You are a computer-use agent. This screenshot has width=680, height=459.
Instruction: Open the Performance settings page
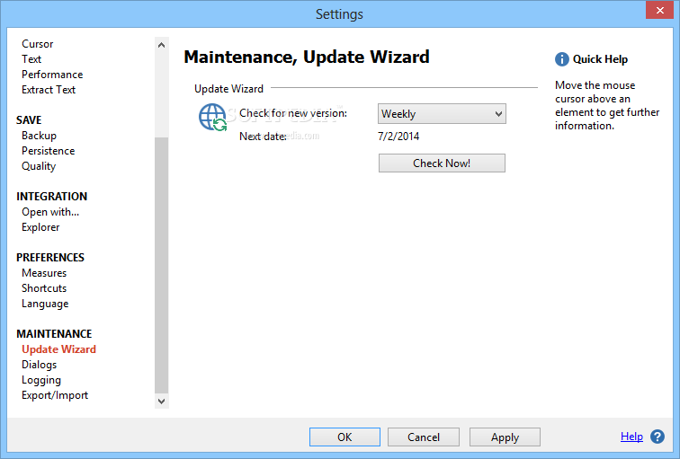(52, 75)
